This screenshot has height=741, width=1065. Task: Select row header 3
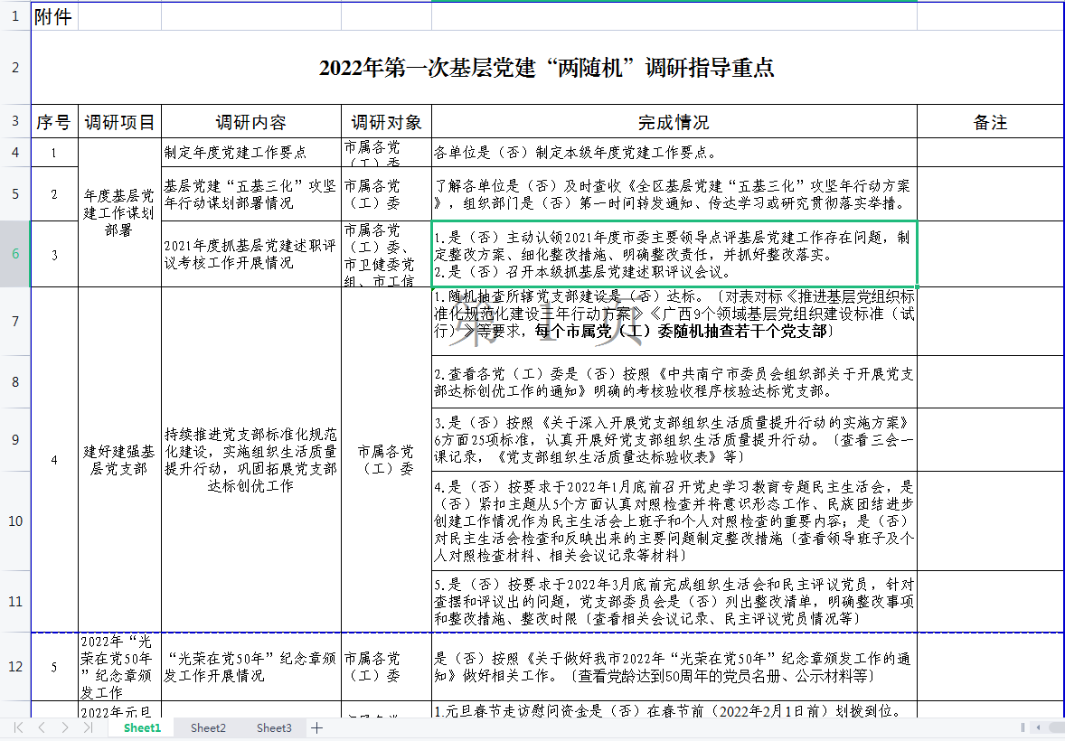(x=15, y=122)
